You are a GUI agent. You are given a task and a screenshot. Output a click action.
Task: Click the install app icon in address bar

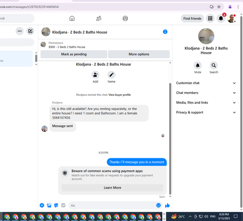[211, 7]
